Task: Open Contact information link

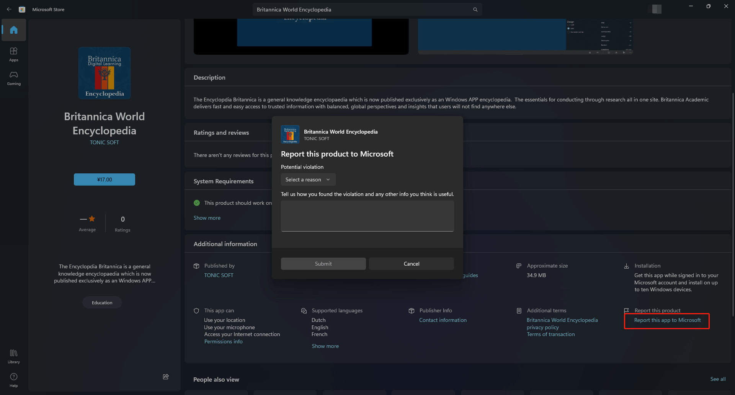Action: [x=443, y=320]
